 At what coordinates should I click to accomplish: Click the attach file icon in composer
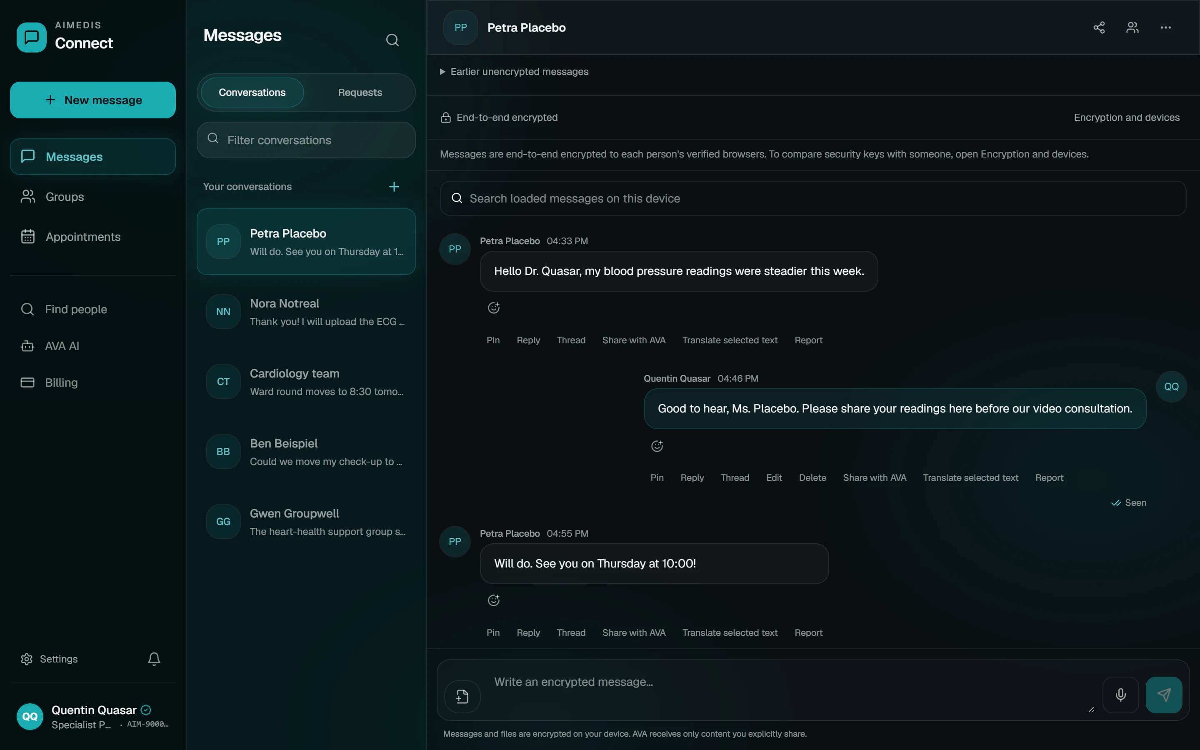click(462, 696)
